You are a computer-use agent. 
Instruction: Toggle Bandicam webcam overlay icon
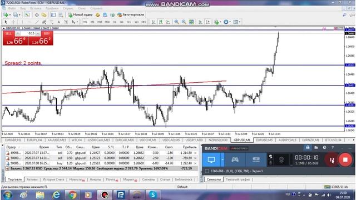coord(281,159)
